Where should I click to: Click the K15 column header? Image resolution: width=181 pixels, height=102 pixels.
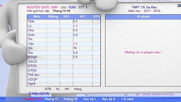pyautogui.click(x=66, y=17)
